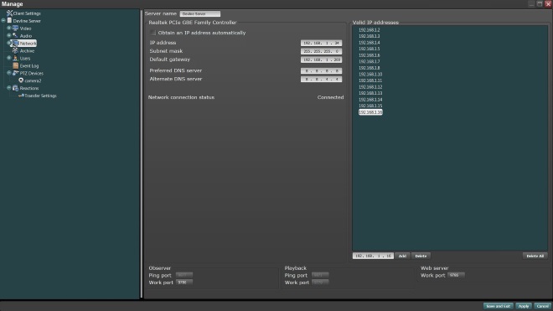
Task: Click the Apply button
Action: [x=524, y=306]
